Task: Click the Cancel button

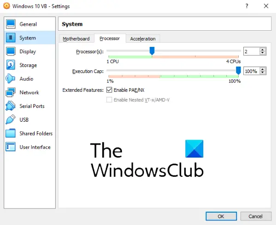Action: click(256, 216)
